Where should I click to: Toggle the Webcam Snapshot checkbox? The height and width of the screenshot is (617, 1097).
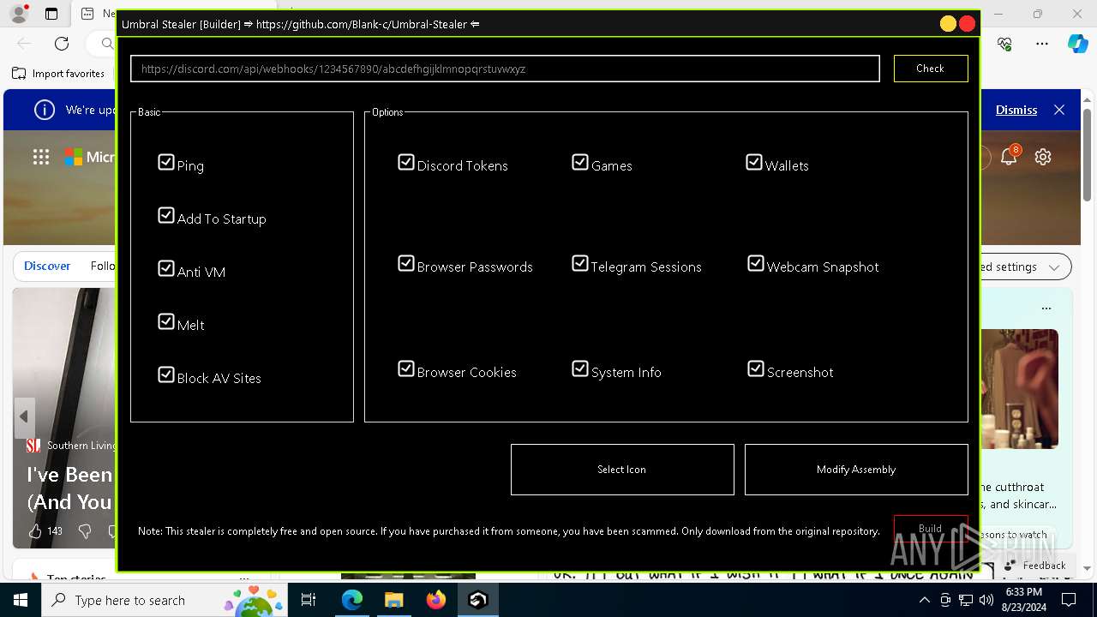tap(756, 263)
